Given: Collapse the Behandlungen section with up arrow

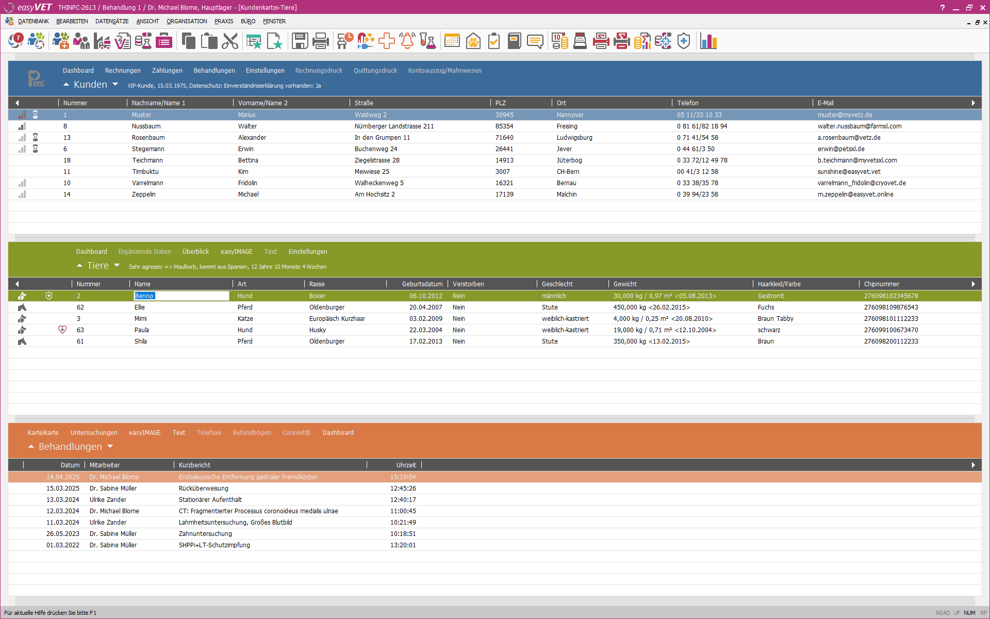Looking at the screenshot, I should [x=31, y=447].
